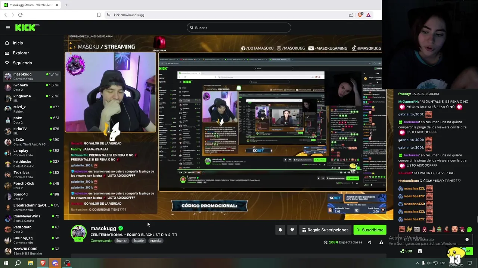Open channel points 300 balance

406,251
